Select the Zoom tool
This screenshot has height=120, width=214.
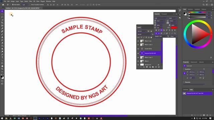2,69
